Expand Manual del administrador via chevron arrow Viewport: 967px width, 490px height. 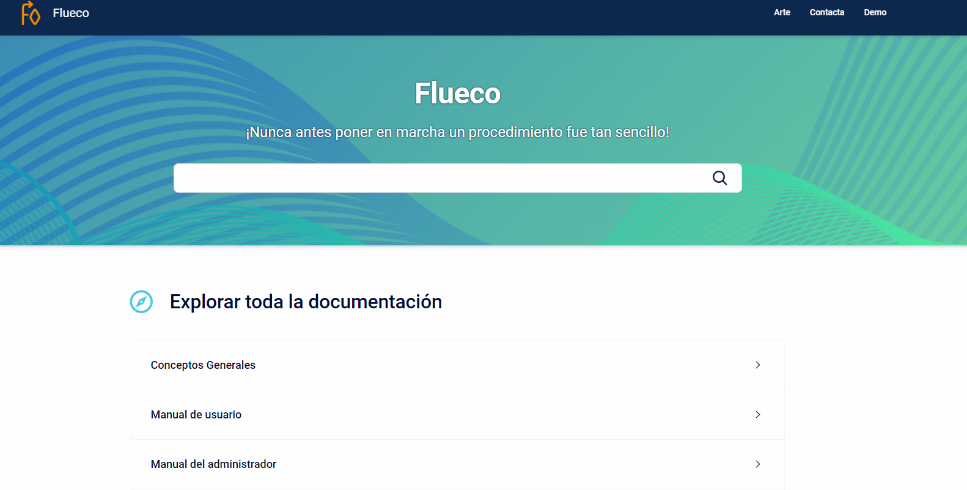click(x=757, y=464)
